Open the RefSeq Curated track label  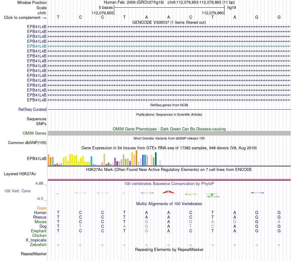pyautogui.click(x=32, y=110)
